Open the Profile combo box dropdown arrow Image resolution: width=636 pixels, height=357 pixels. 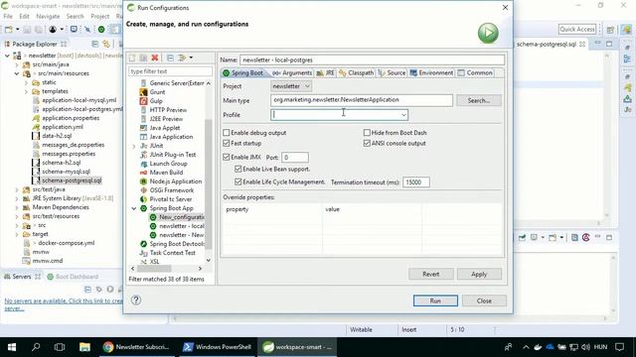[403, 115]
